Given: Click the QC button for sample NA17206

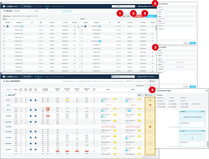Looking at the screenshot, I should (140, 95).
